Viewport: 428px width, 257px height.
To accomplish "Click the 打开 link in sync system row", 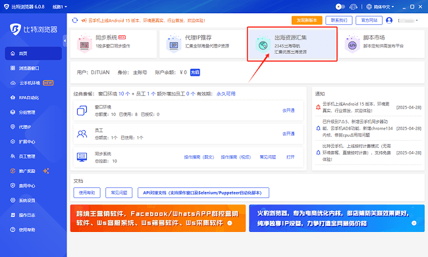I will pos(290,157).
